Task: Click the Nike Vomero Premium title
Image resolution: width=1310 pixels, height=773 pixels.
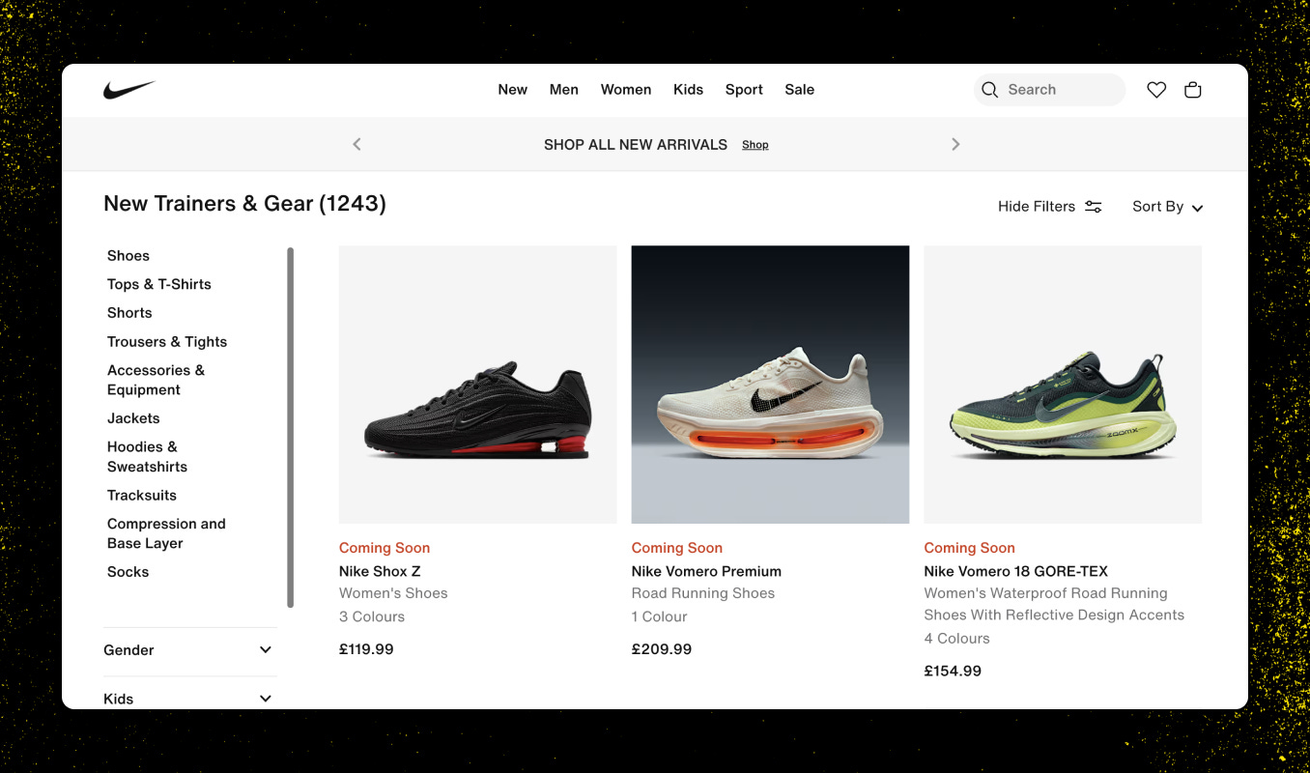Action: (706, 571)
